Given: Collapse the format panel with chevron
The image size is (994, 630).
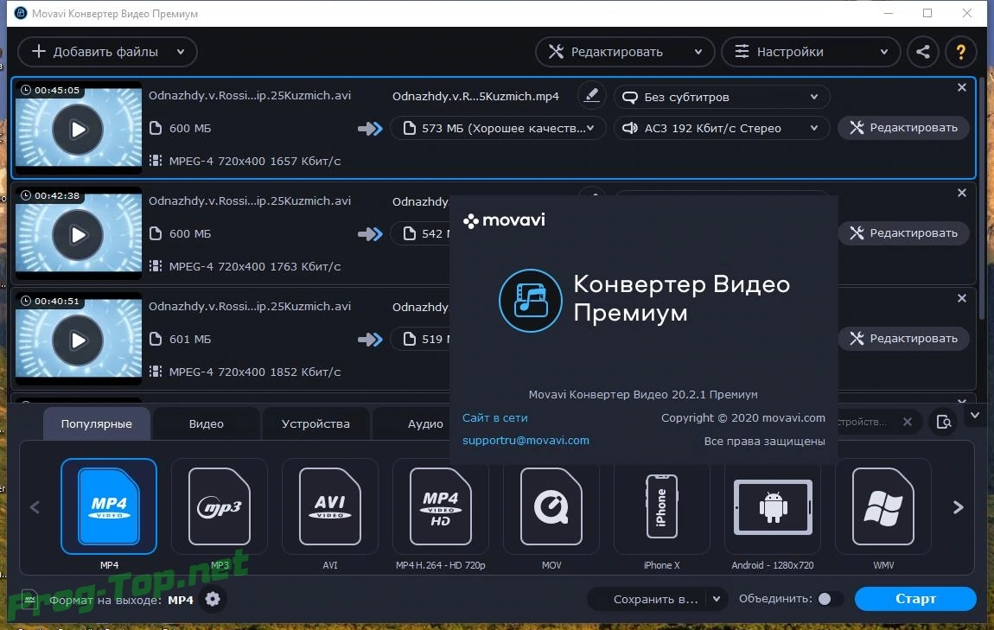Looking at the screenshot, I should pyautogui.click(x=975, y=416).
